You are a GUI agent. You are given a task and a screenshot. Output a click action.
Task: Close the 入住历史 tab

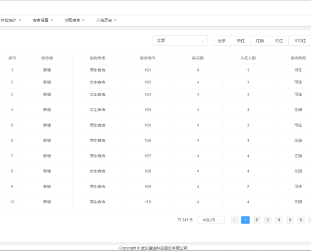(115, 20)
